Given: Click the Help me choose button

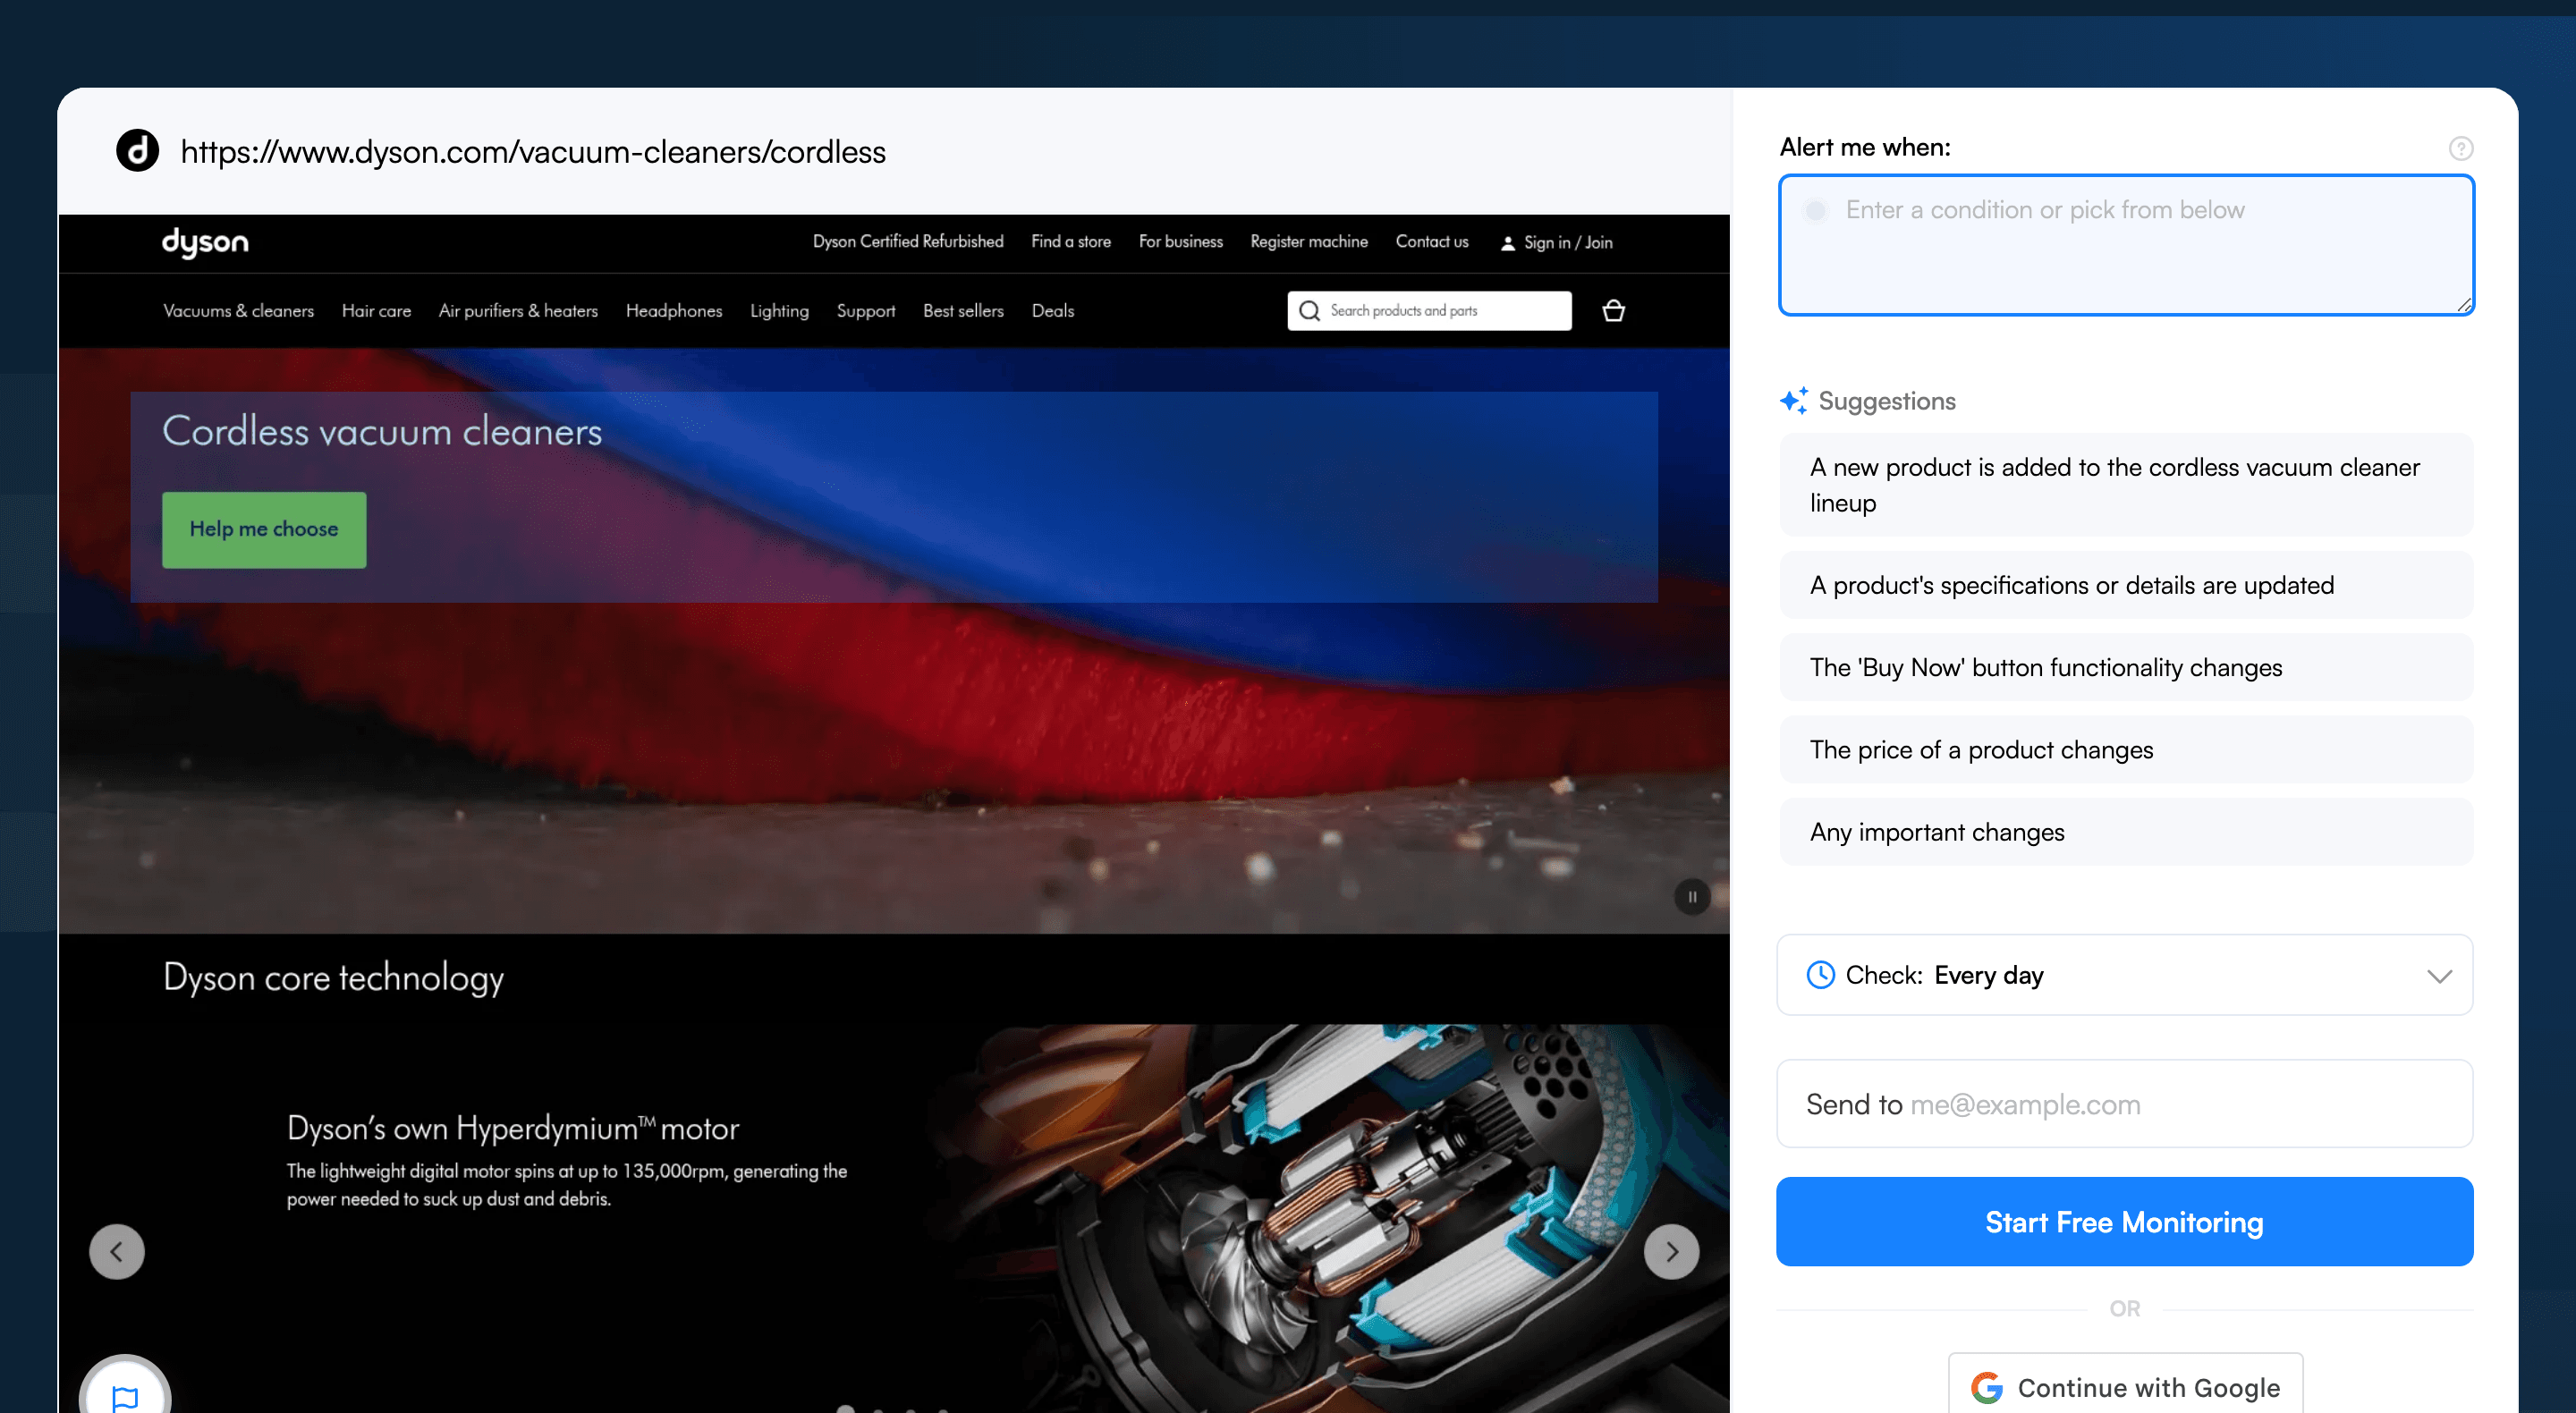Looking at the screenshot, I should [x=264, y=530].
